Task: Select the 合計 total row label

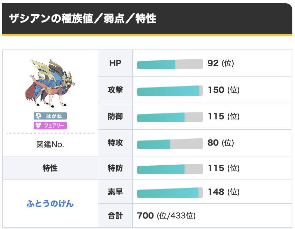Action: click(x=115, y=216)
